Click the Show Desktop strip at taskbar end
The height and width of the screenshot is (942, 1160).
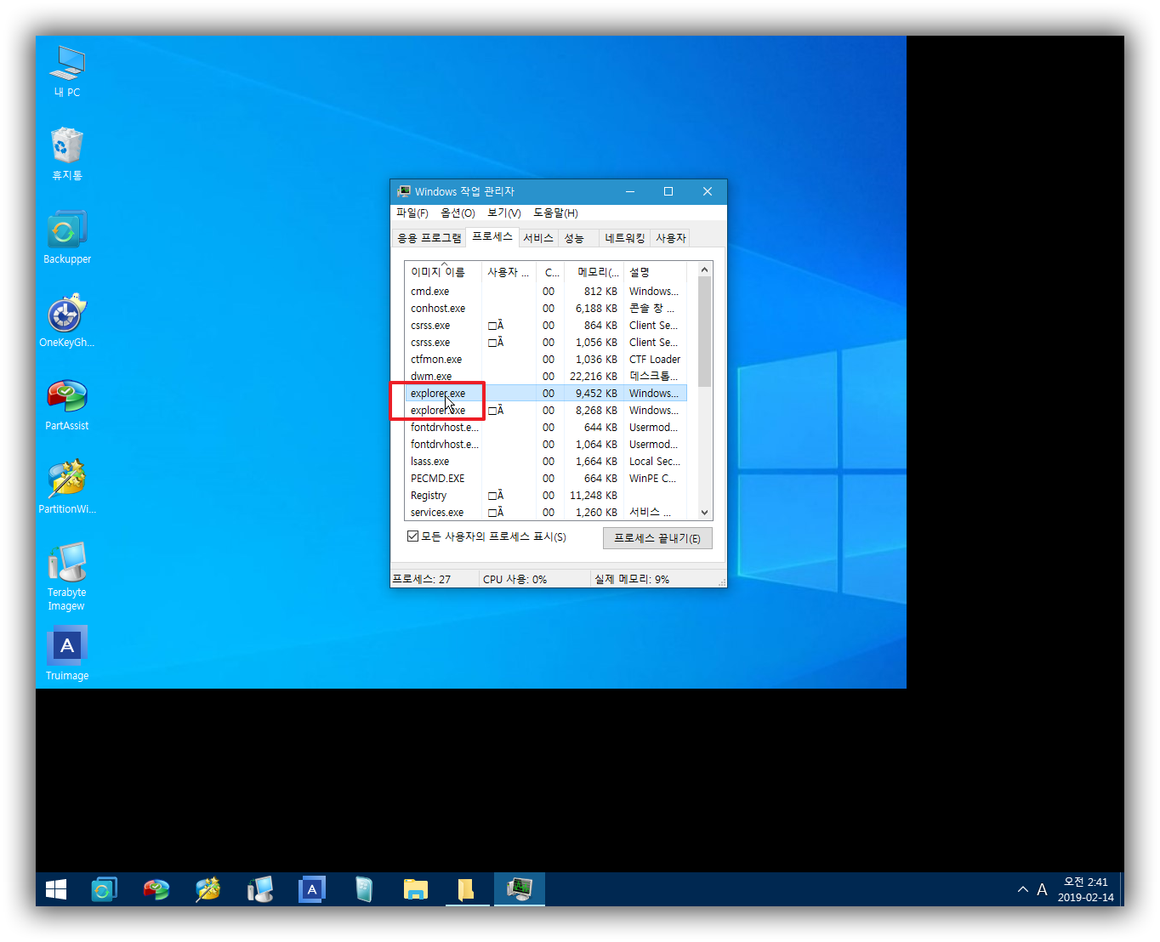[x=1122, y=889]
